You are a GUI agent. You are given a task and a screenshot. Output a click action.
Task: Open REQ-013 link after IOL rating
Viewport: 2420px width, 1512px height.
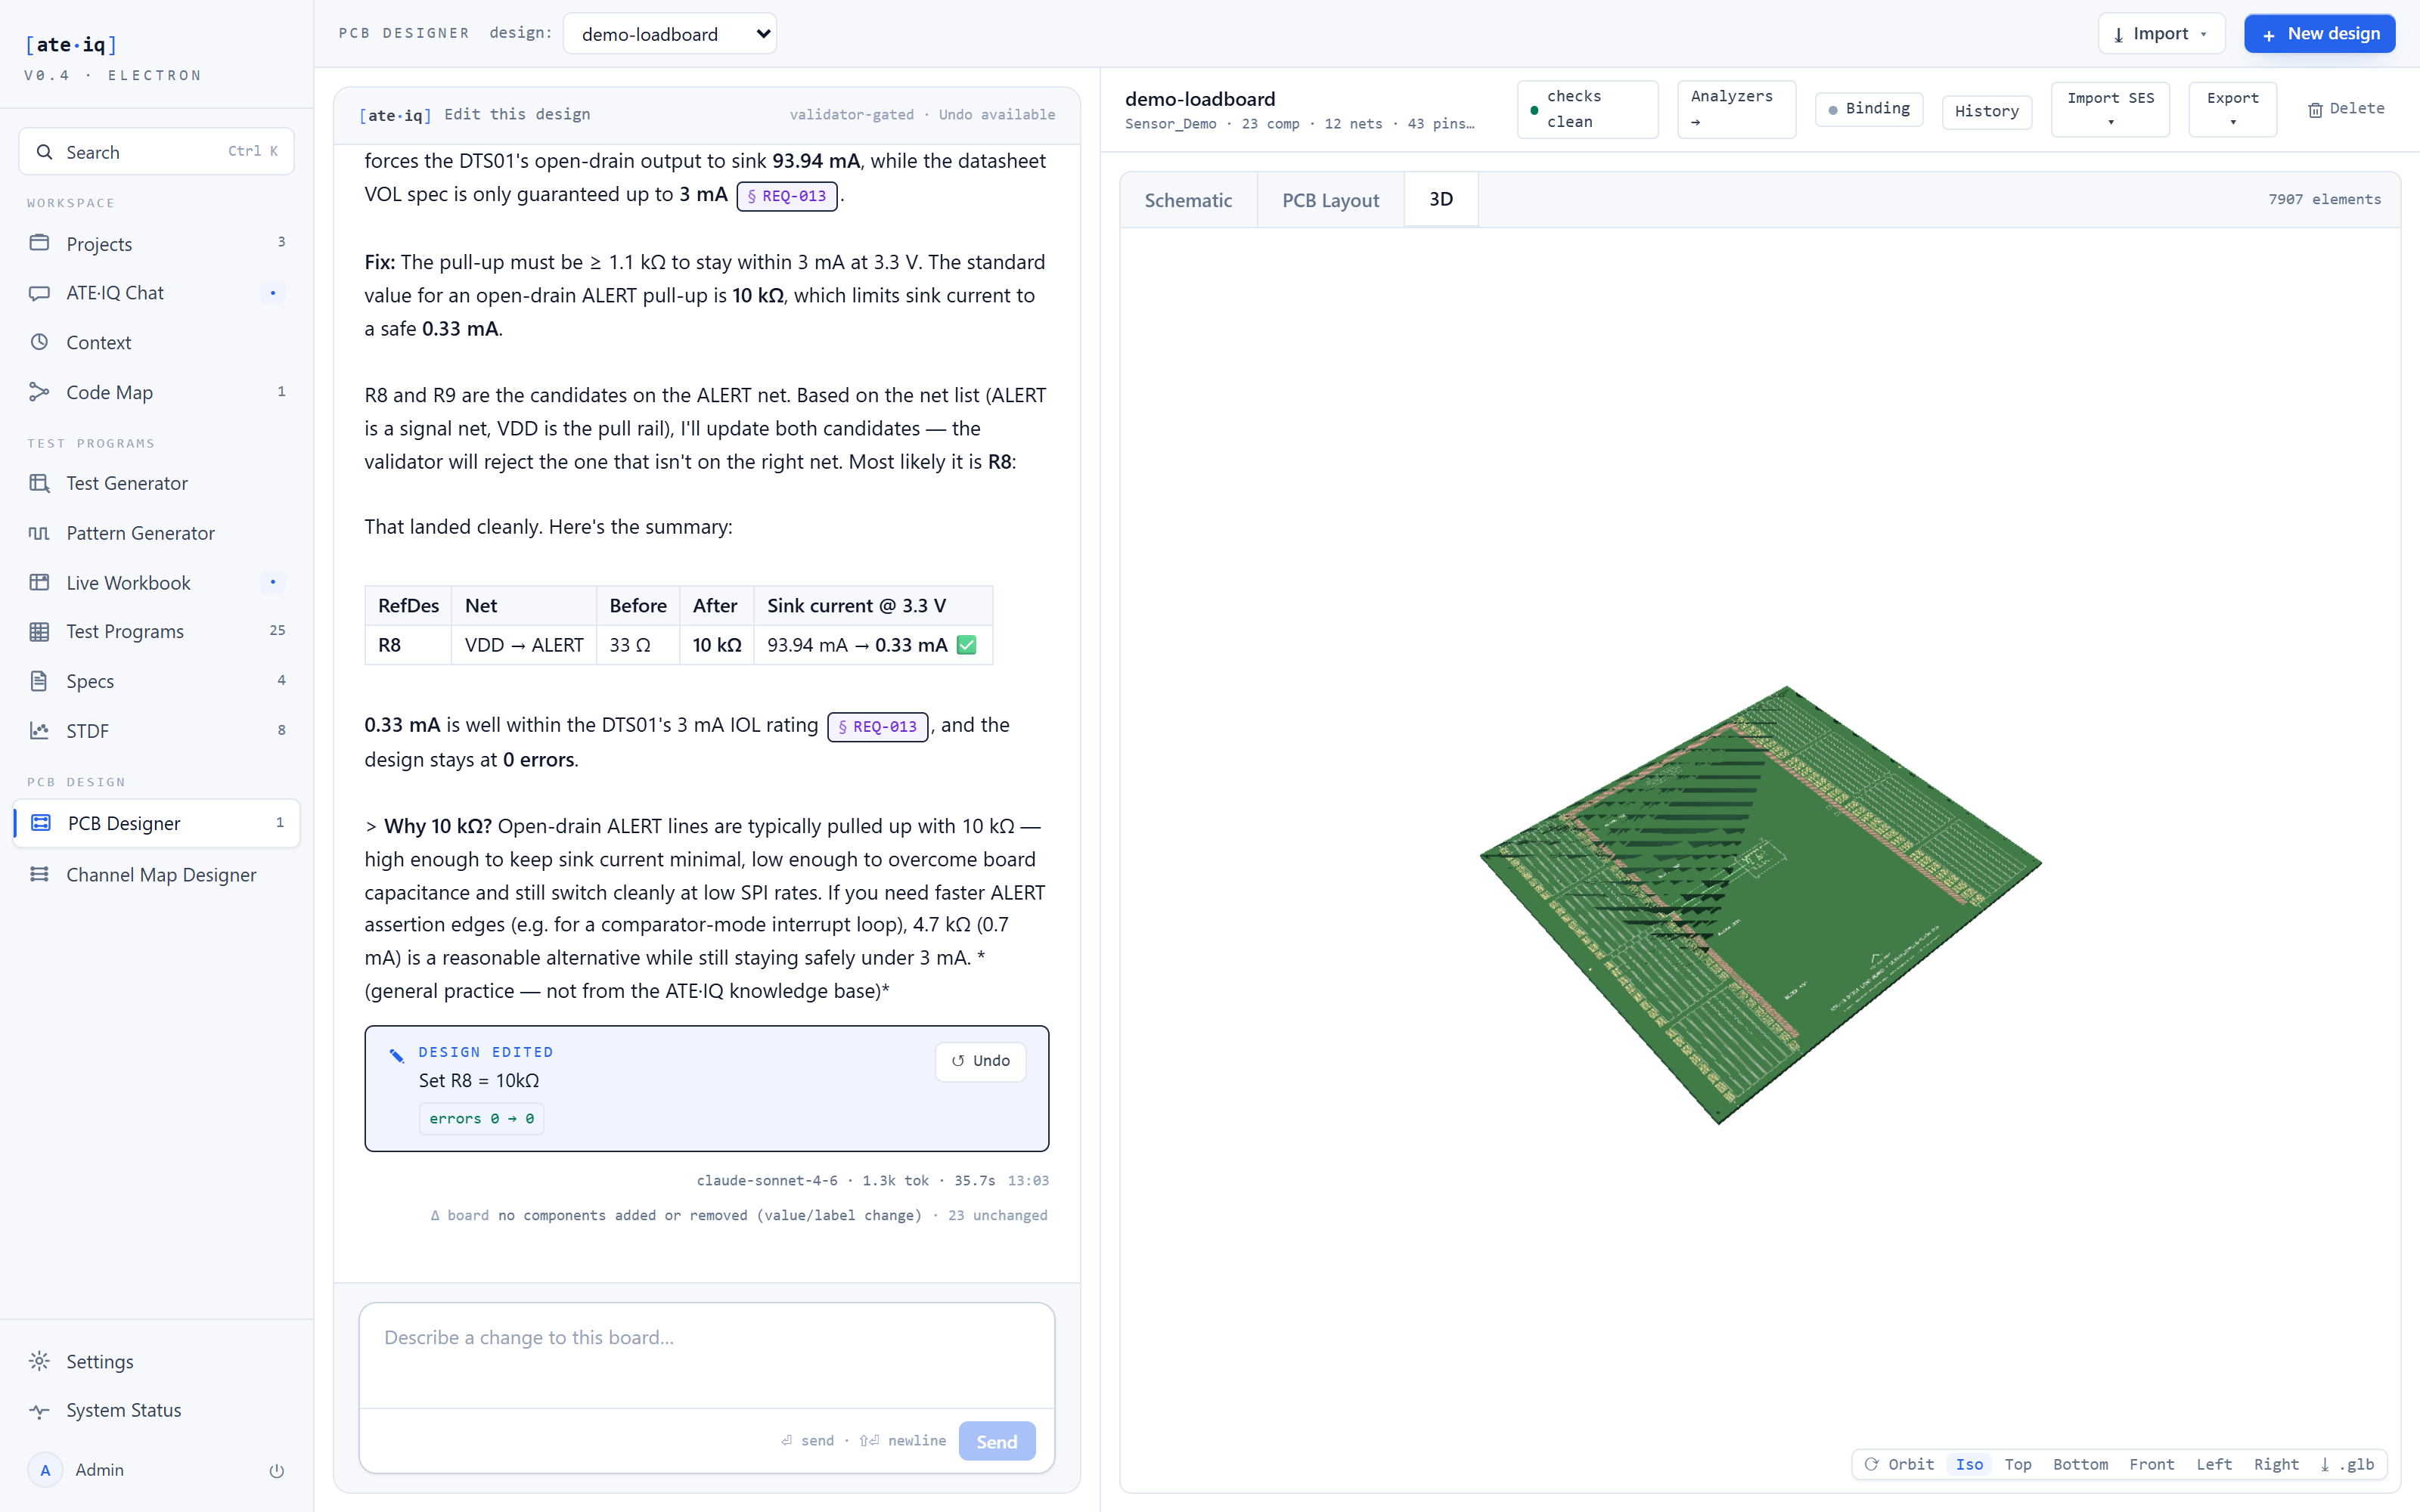point(877,727)
